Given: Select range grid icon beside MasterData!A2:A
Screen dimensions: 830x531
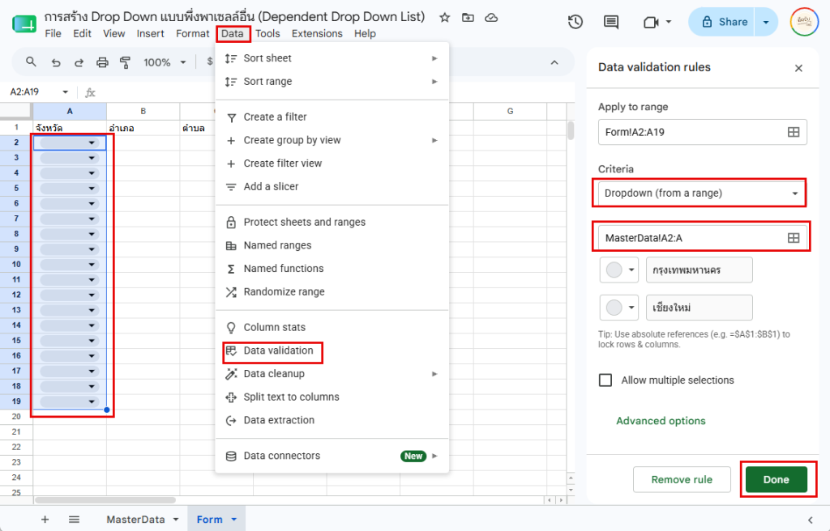Looking at the screenshot, I should point(794,238).
